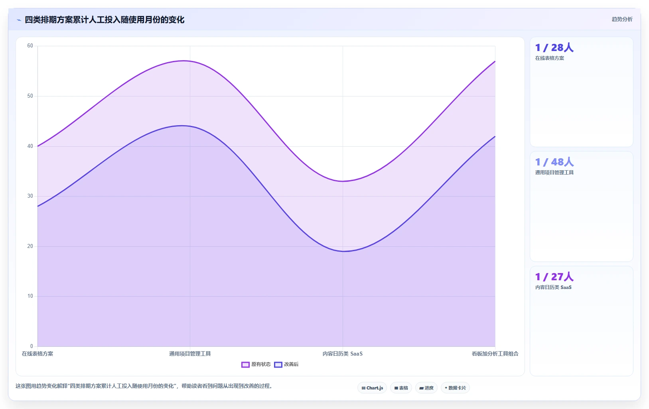Click the 在线表格方案 x-axis label

coord(37,354)
